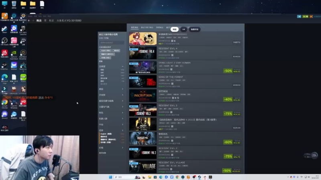Collapse the 主类型 filter section
This screenshot has height=180, width=321.
click(112, 66)
